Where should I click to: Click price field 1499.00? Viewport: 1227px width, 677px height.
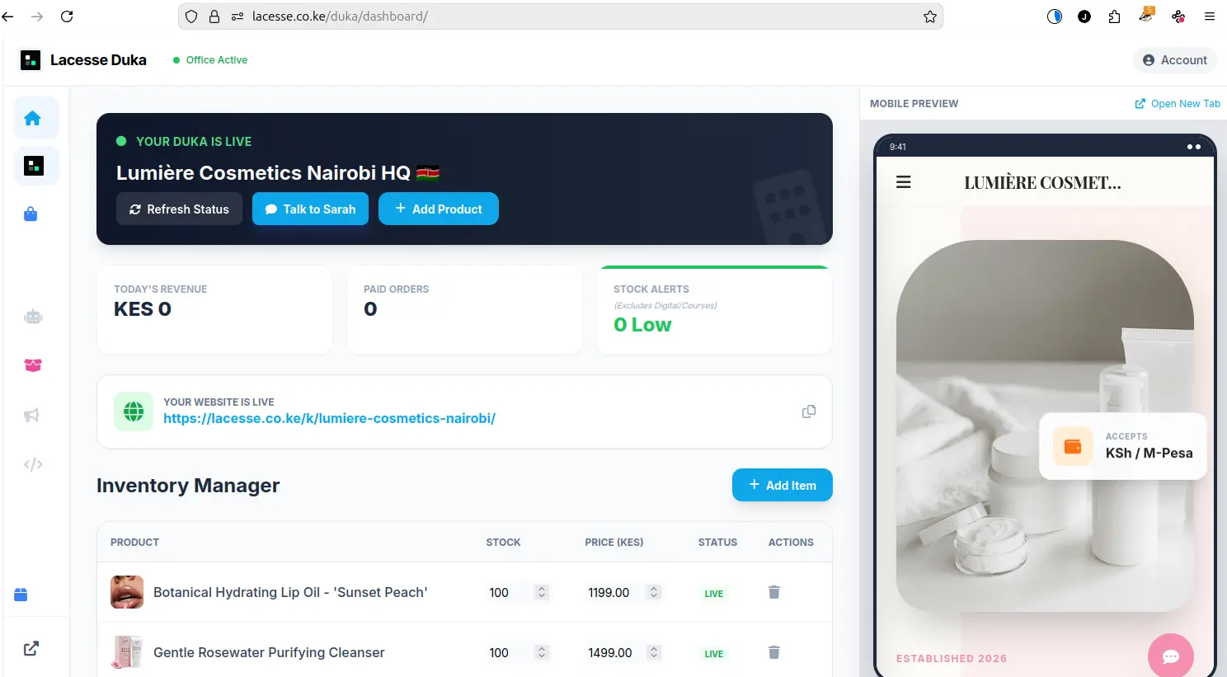click(x=623, y=652)
